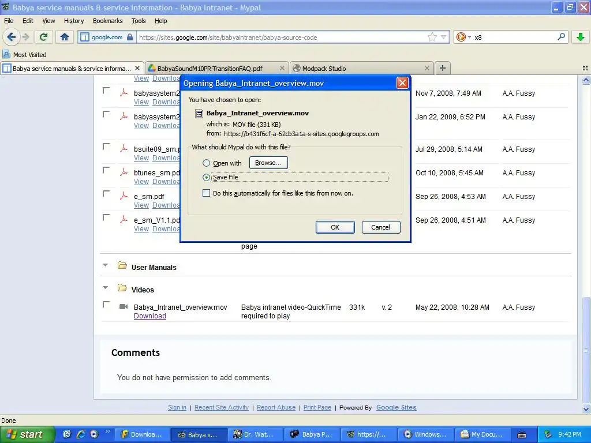Click the vertical scrollbar down arrow
The height and width of the screenshot is (443, 591).
[x=586, y=409]
